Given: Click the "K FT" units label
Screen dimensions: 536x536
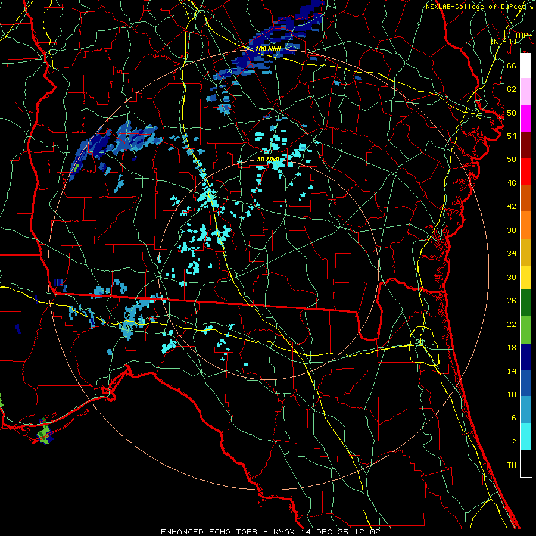Looking at the screenshot, I should (x=504, y=41).
